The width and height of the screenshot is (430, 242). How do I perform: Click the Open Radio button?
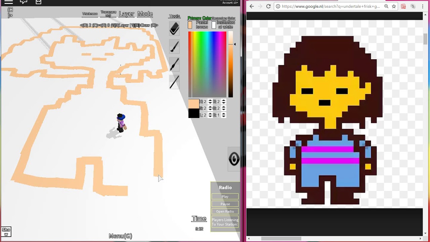(x=225, y=211)
